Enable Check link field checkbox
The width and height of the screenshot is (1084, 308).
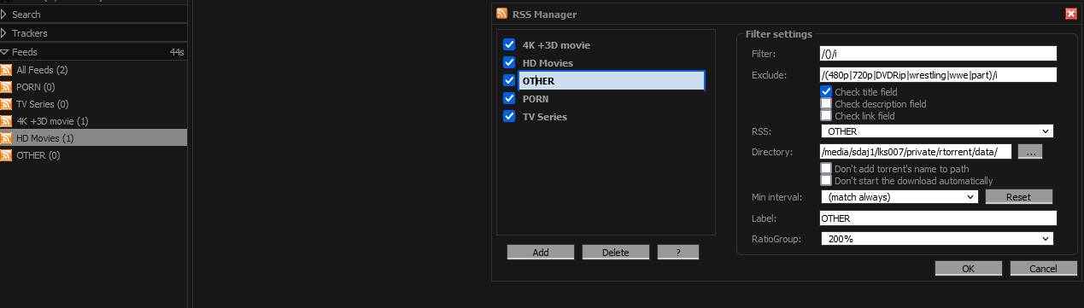coord(826,115)
